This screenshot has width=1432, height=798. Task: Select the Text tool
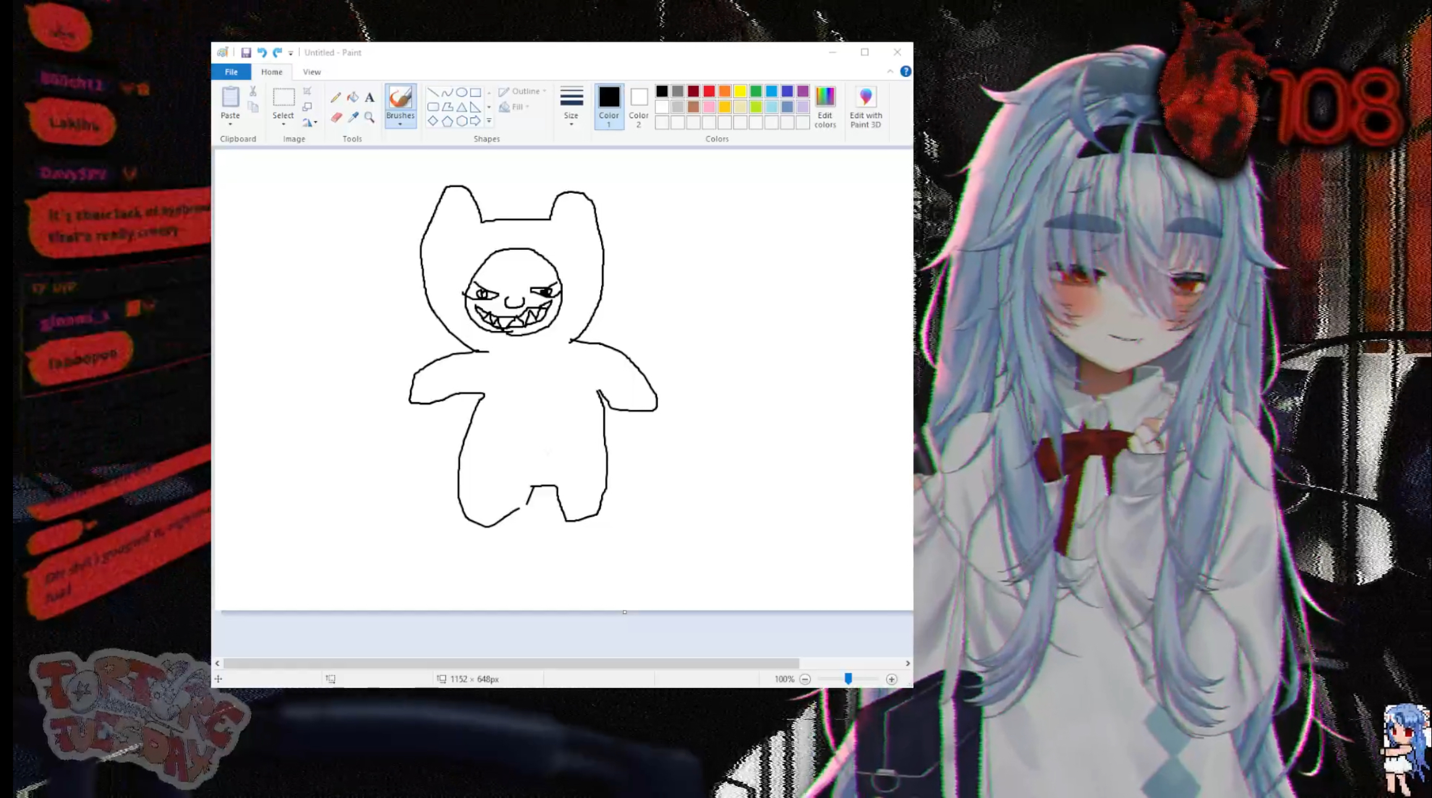tap(369, 97)
